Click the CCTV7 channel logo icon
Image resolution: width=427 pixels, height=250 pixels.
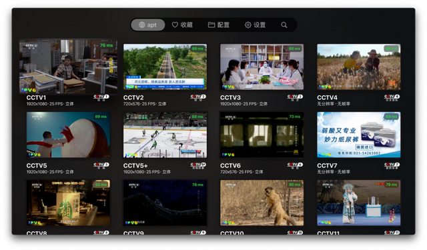point(392,166)
